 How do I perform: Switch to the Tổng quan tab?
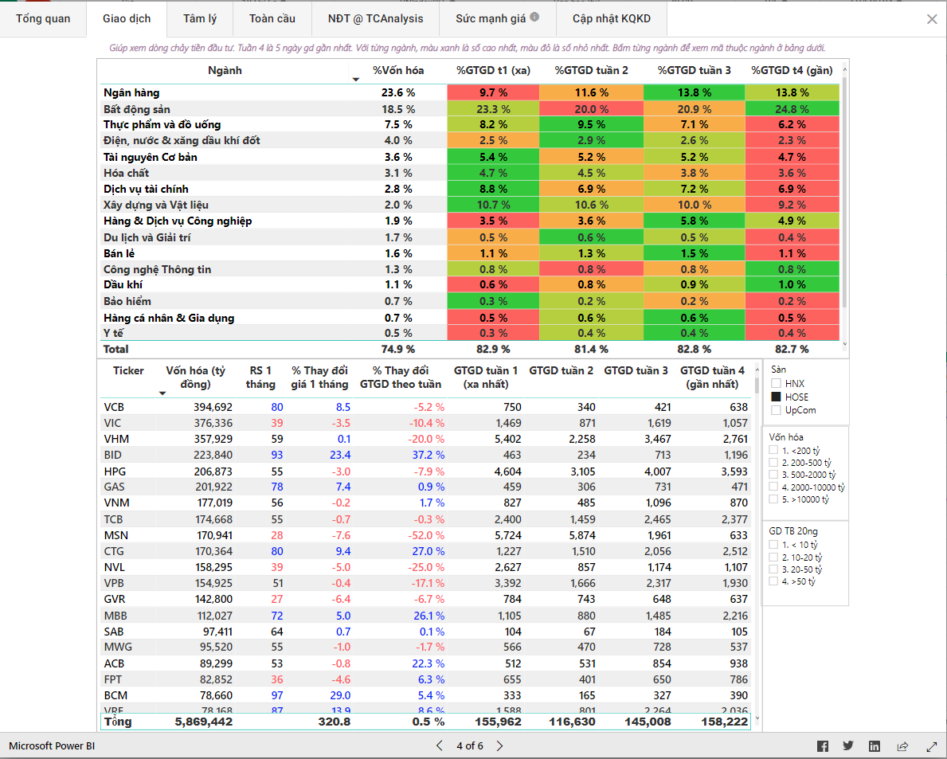click(43, 18)
